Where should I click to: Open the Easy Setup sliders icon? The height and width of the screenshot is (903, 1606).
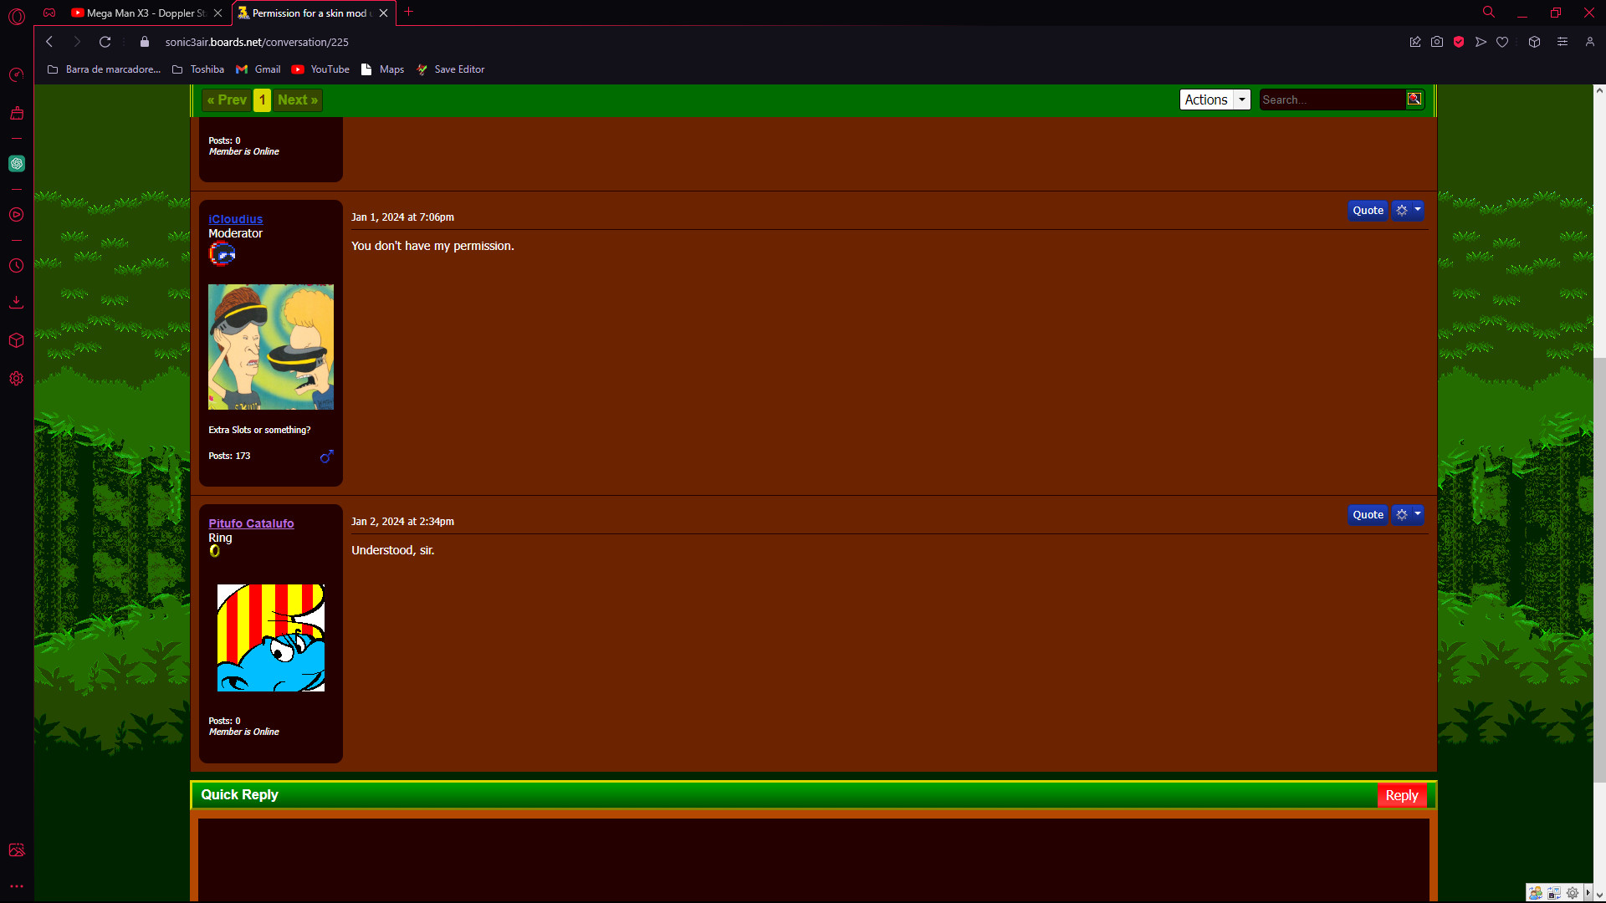pyautogui.click(x=1562, y=42)
